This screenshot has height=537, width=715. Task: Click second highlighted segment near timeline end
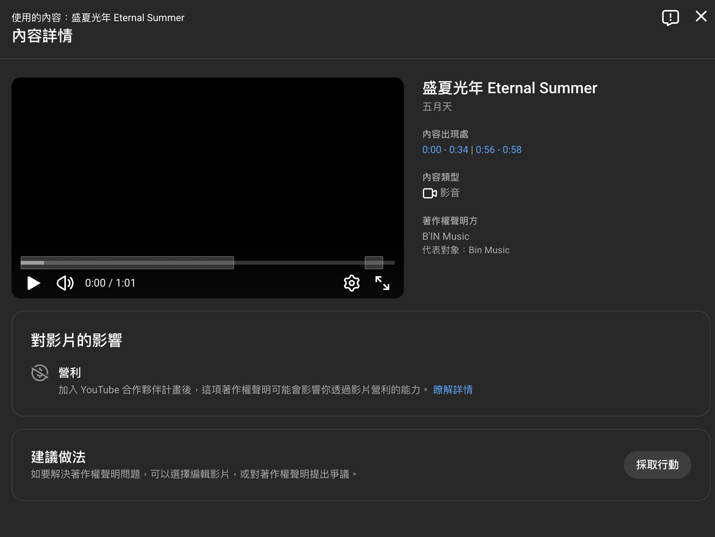tap(374, 263)
